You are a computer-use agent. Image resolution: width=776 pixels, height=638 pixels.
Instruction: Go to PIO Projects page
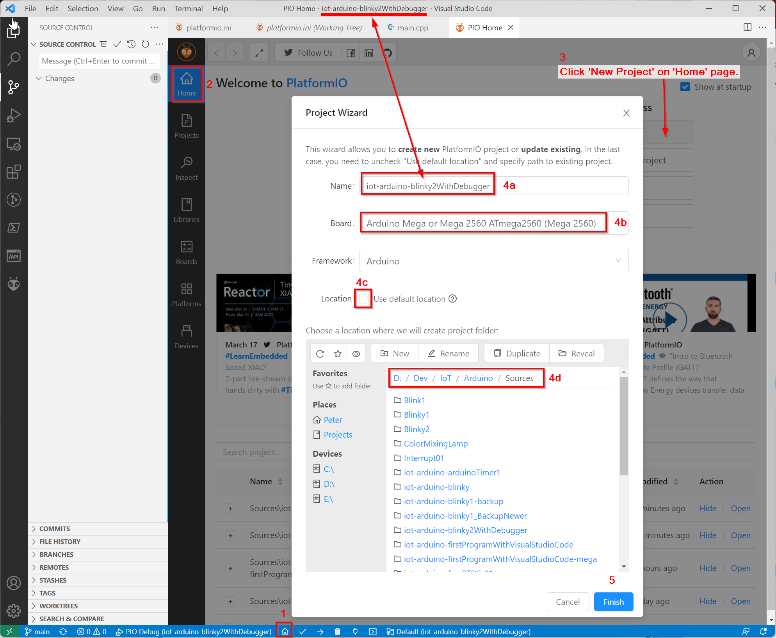click(187, 126)
